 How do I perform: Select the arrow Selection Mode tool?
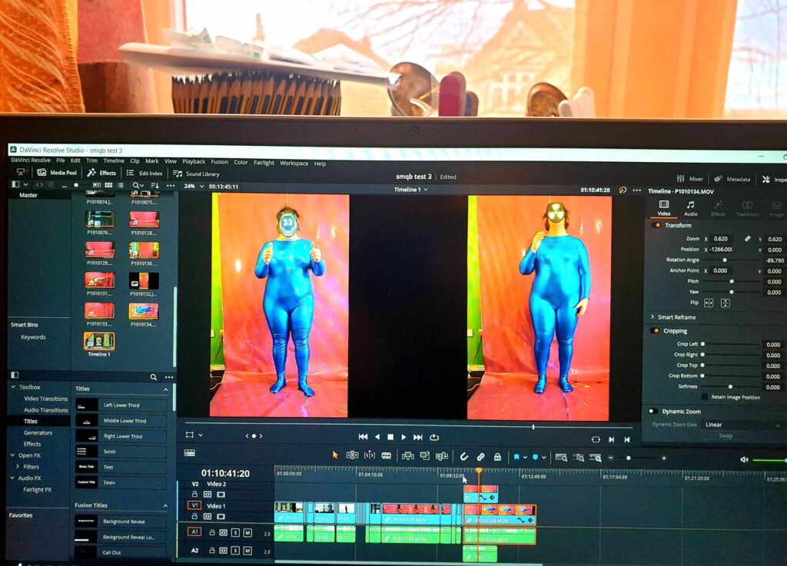(x=335, y=455)
